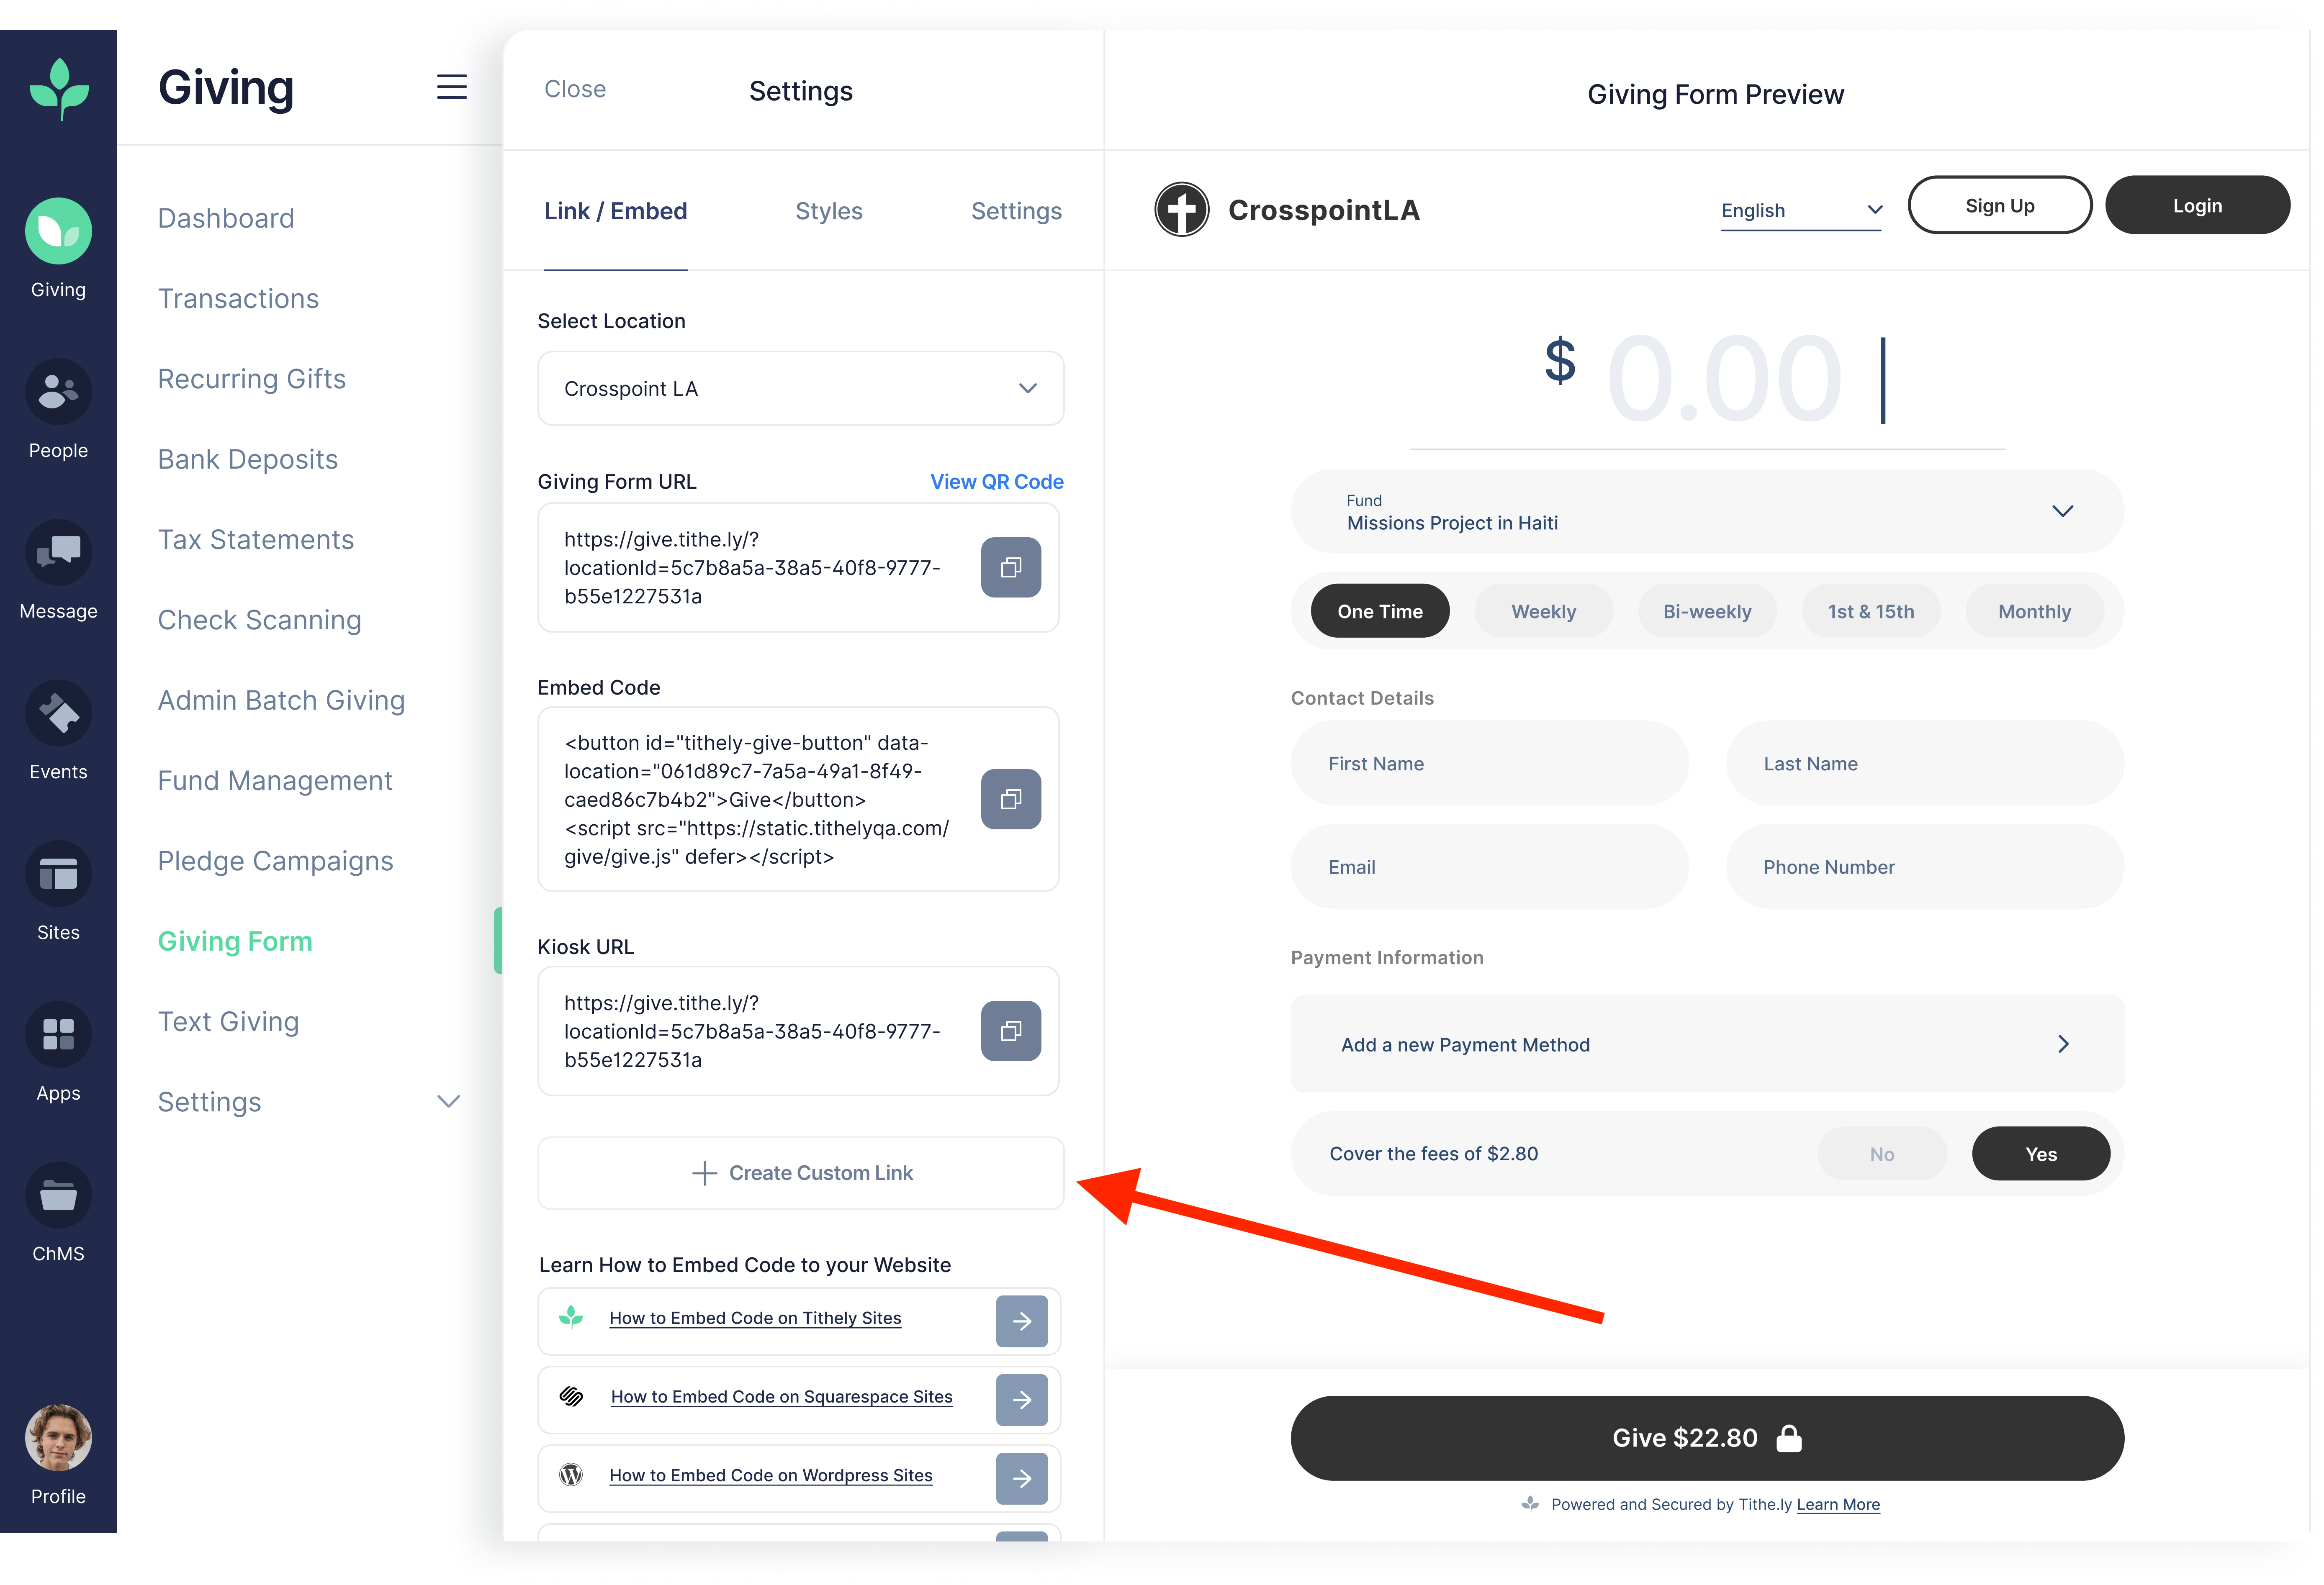Click the Sign Up button
The width and height of the screenshot is (2324, 1585).
tap(2000, 206)
